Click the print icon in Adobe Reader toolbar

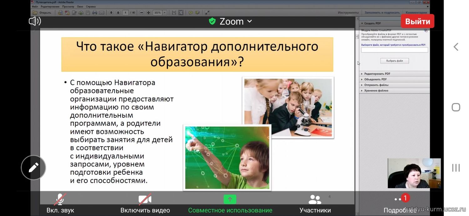click(x=94, y=13)
